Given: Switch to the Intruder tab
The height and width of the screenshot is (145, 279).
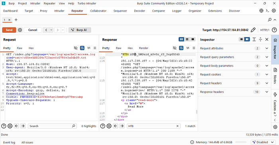Looking at the screenshot, I should pos(59,11).
